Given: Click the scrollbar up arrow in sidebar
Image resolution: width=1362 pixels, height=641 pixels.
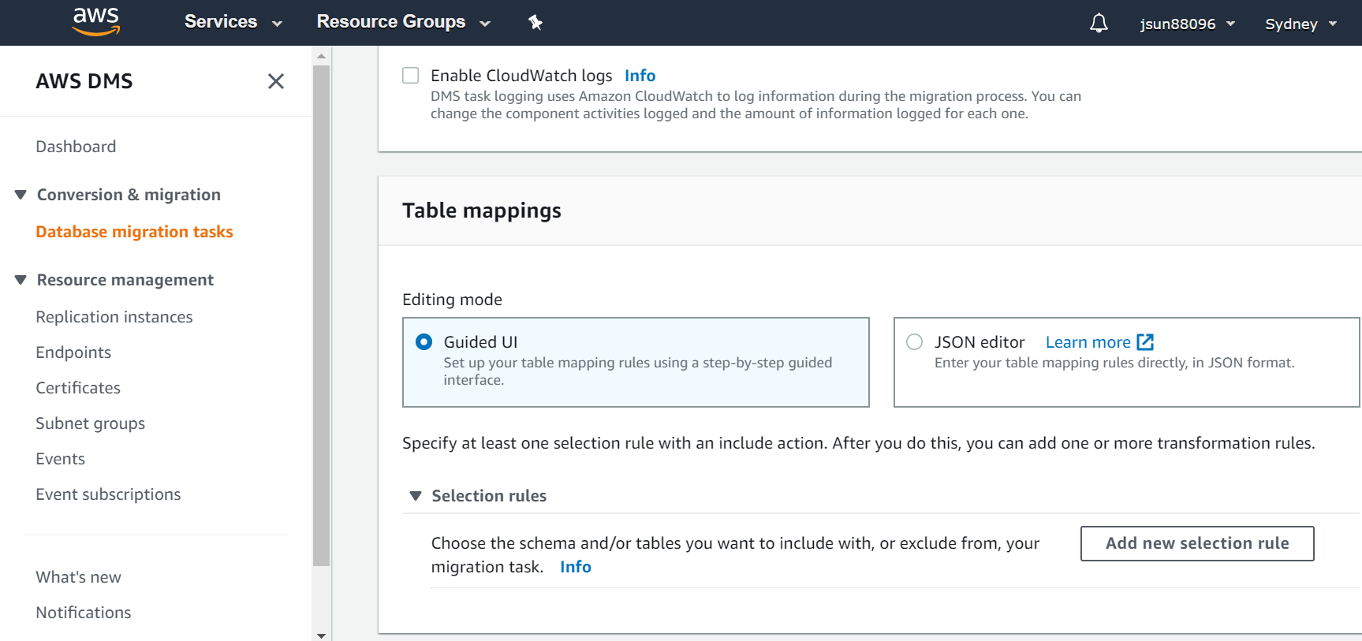Looking at the screenshot, I should click(321, 56).
